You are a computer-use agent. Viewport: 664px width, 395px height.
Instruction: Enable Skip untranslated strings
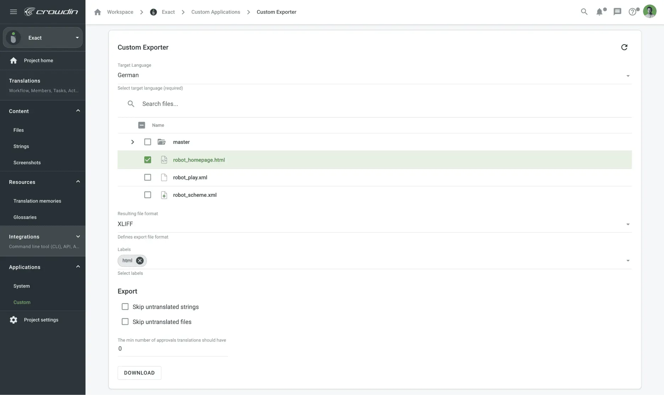(125, 307)
